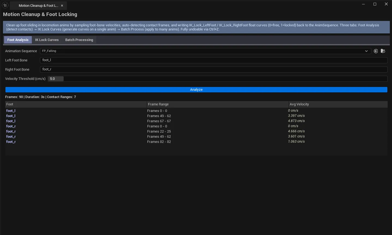Use selected asset arrow icon for Animation Sequence
This screenshot has width=392, height=235.
[376, 51]
